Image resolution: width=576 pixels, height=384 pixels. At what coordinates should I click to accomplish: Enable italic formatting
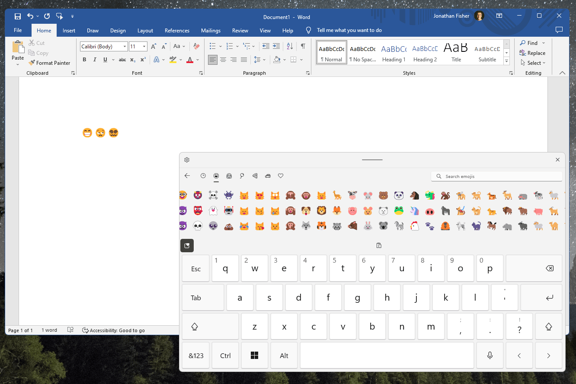point(95,60)
